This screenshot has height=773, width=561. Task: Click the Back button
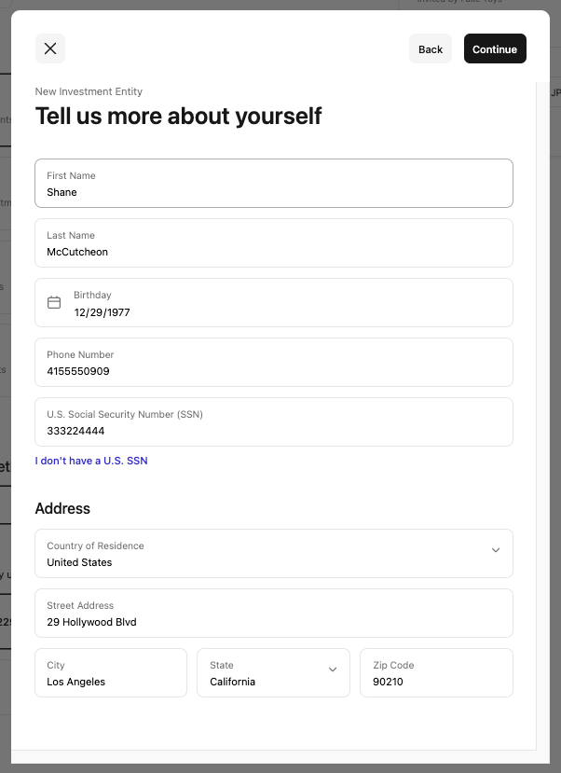[x=431, y=48]
